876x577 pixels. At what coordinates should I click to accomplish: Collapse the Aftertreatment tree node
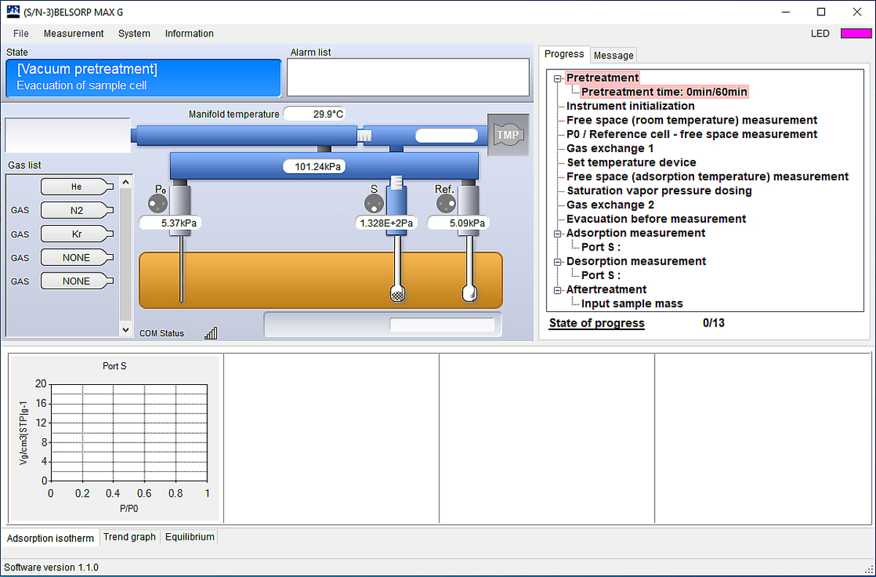pos(558,290)
